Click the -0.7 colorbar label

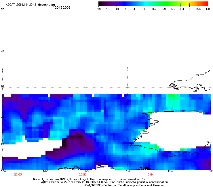(x=153, y=9)
